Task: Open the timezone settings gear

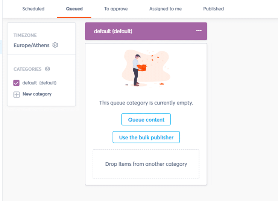Action: [x=55, y=45]
